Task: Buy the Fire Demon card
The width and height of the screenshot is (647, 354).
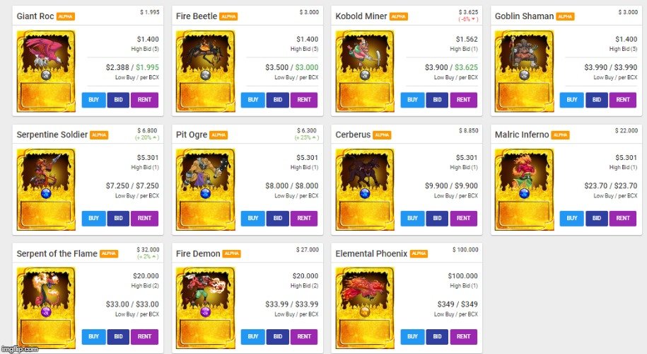Action: pos(253,336)
